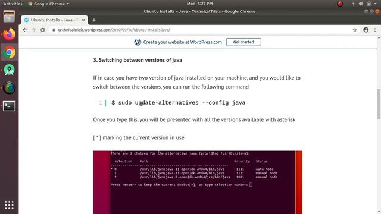Expand the system menu arrow in the top bar
This screenshot has width=381, height=214.
376,4
